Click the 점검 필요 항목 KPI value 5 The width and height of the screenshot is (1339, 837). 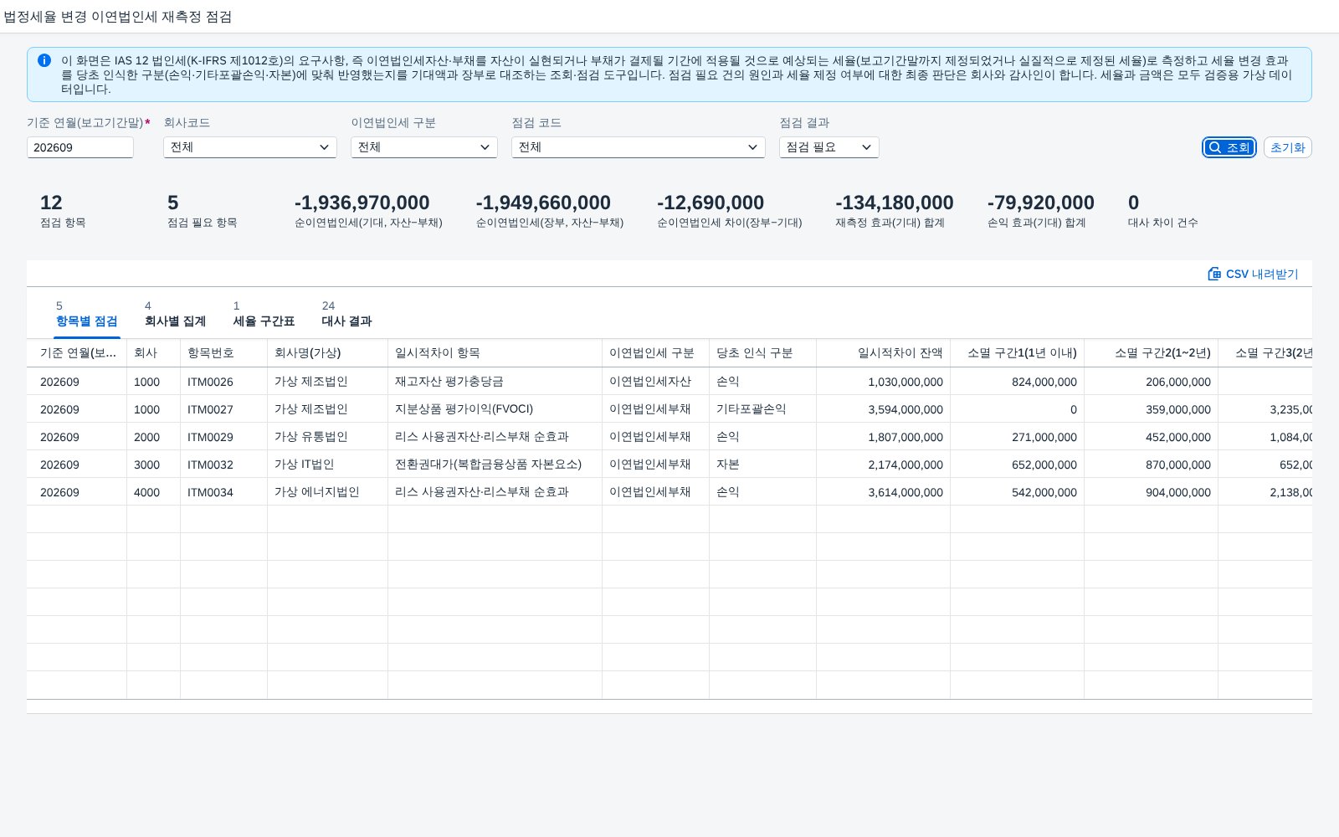point(173,203)
